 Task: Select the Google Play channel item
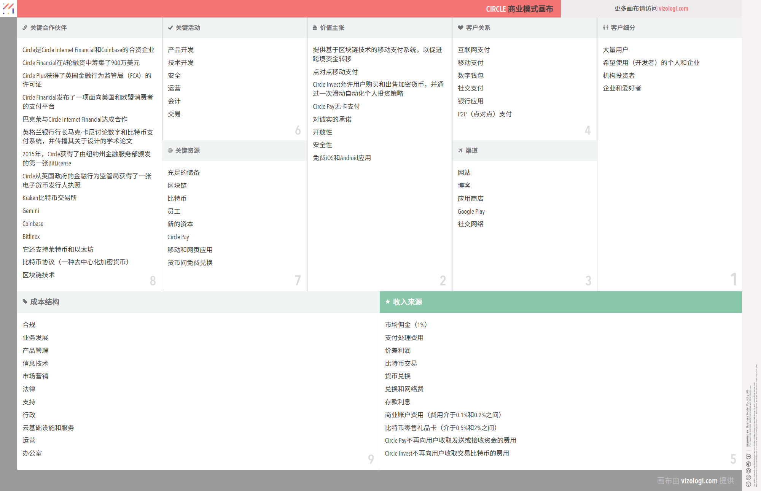tap(471, 211)
